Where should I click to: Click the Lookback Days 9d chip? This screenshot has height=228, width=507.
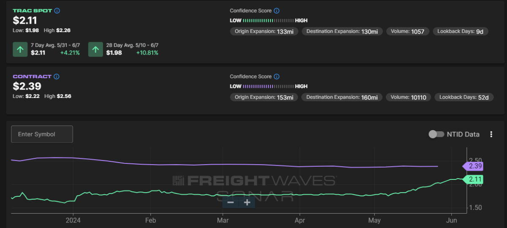461,31
